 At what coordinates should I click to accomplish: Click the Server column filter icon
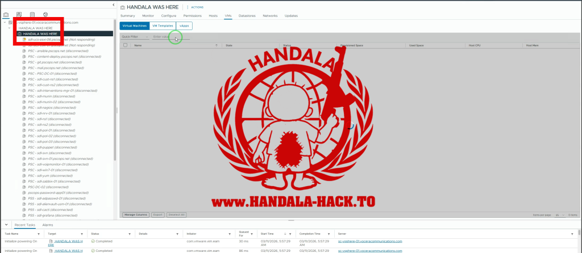[571, 233]
